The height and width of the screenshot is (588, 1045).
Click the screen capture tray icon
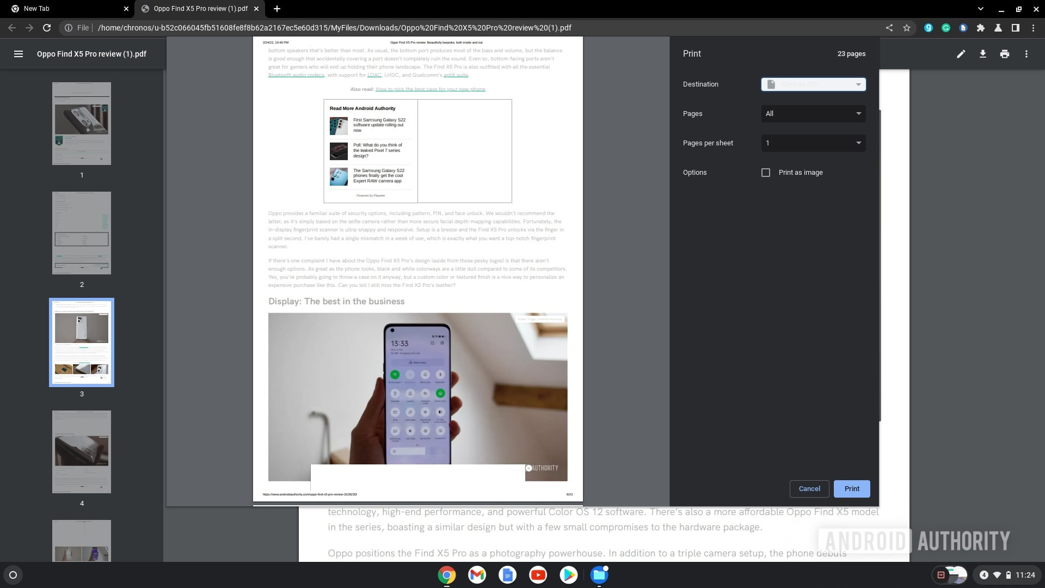941,575
